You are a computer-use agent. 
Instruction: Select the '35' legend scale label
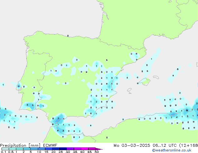tap(75, 152)
